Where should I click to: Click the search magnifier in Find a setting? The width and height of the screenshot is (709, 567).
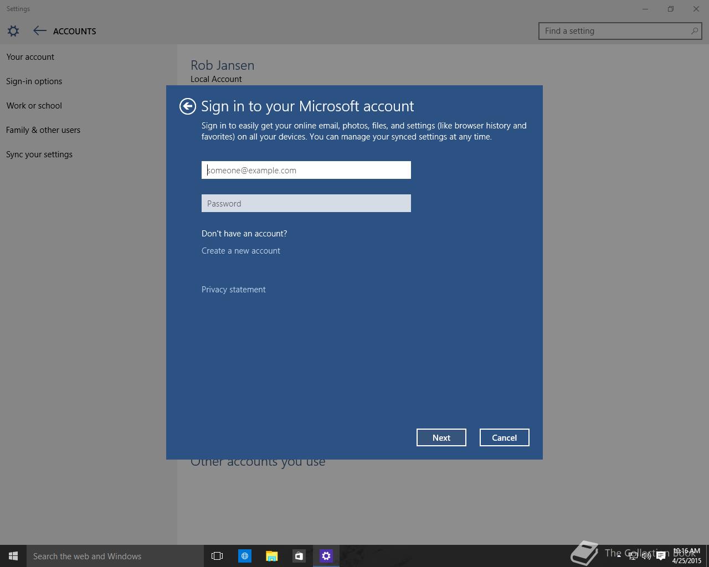694,31
